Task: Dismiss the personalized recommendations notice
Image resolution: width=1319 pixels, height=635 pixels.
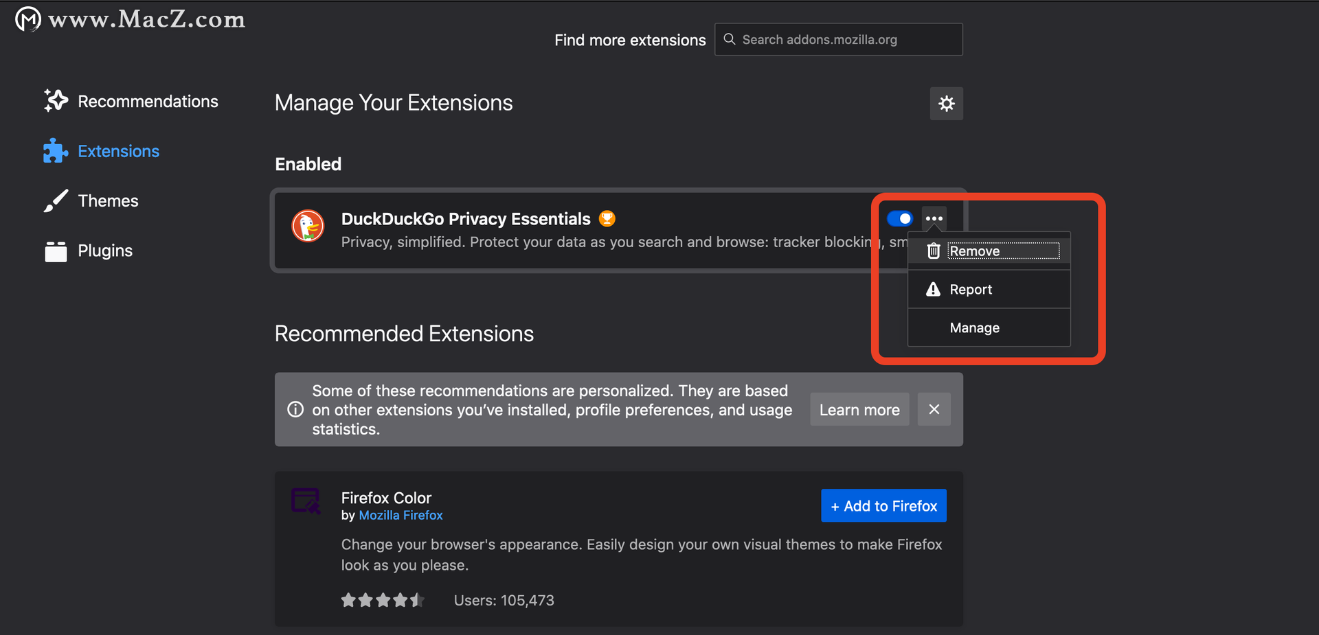Action: point(934,409)
